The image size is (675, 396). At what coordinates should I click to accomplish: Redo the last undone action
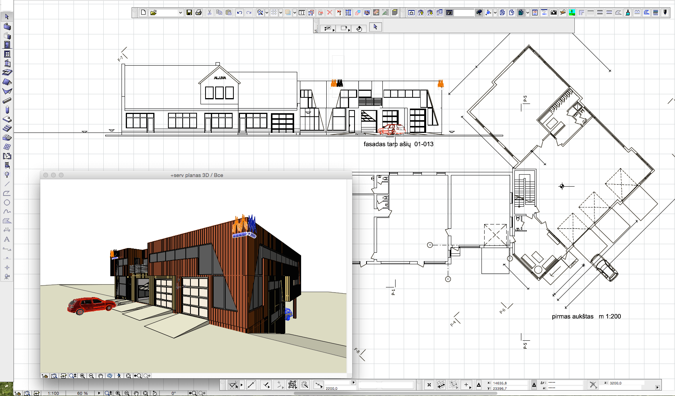pyautogui.click(x=249, y=12)
